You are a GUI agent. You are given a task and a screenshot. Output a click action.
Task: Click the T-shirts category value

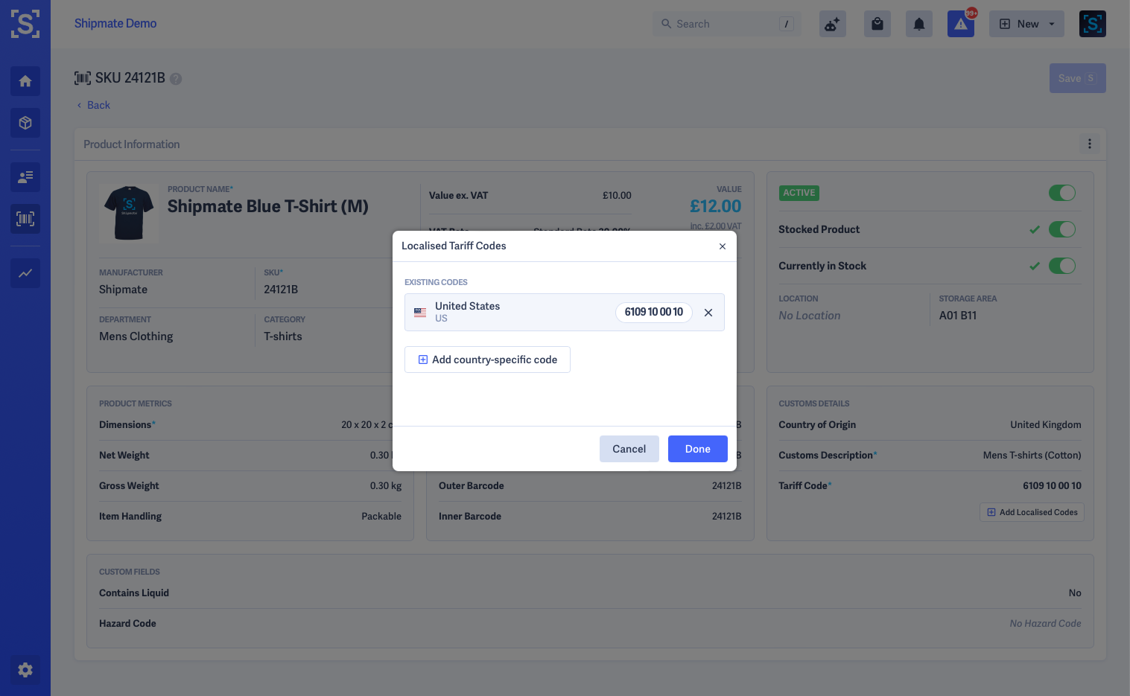[x=283, y=336]
